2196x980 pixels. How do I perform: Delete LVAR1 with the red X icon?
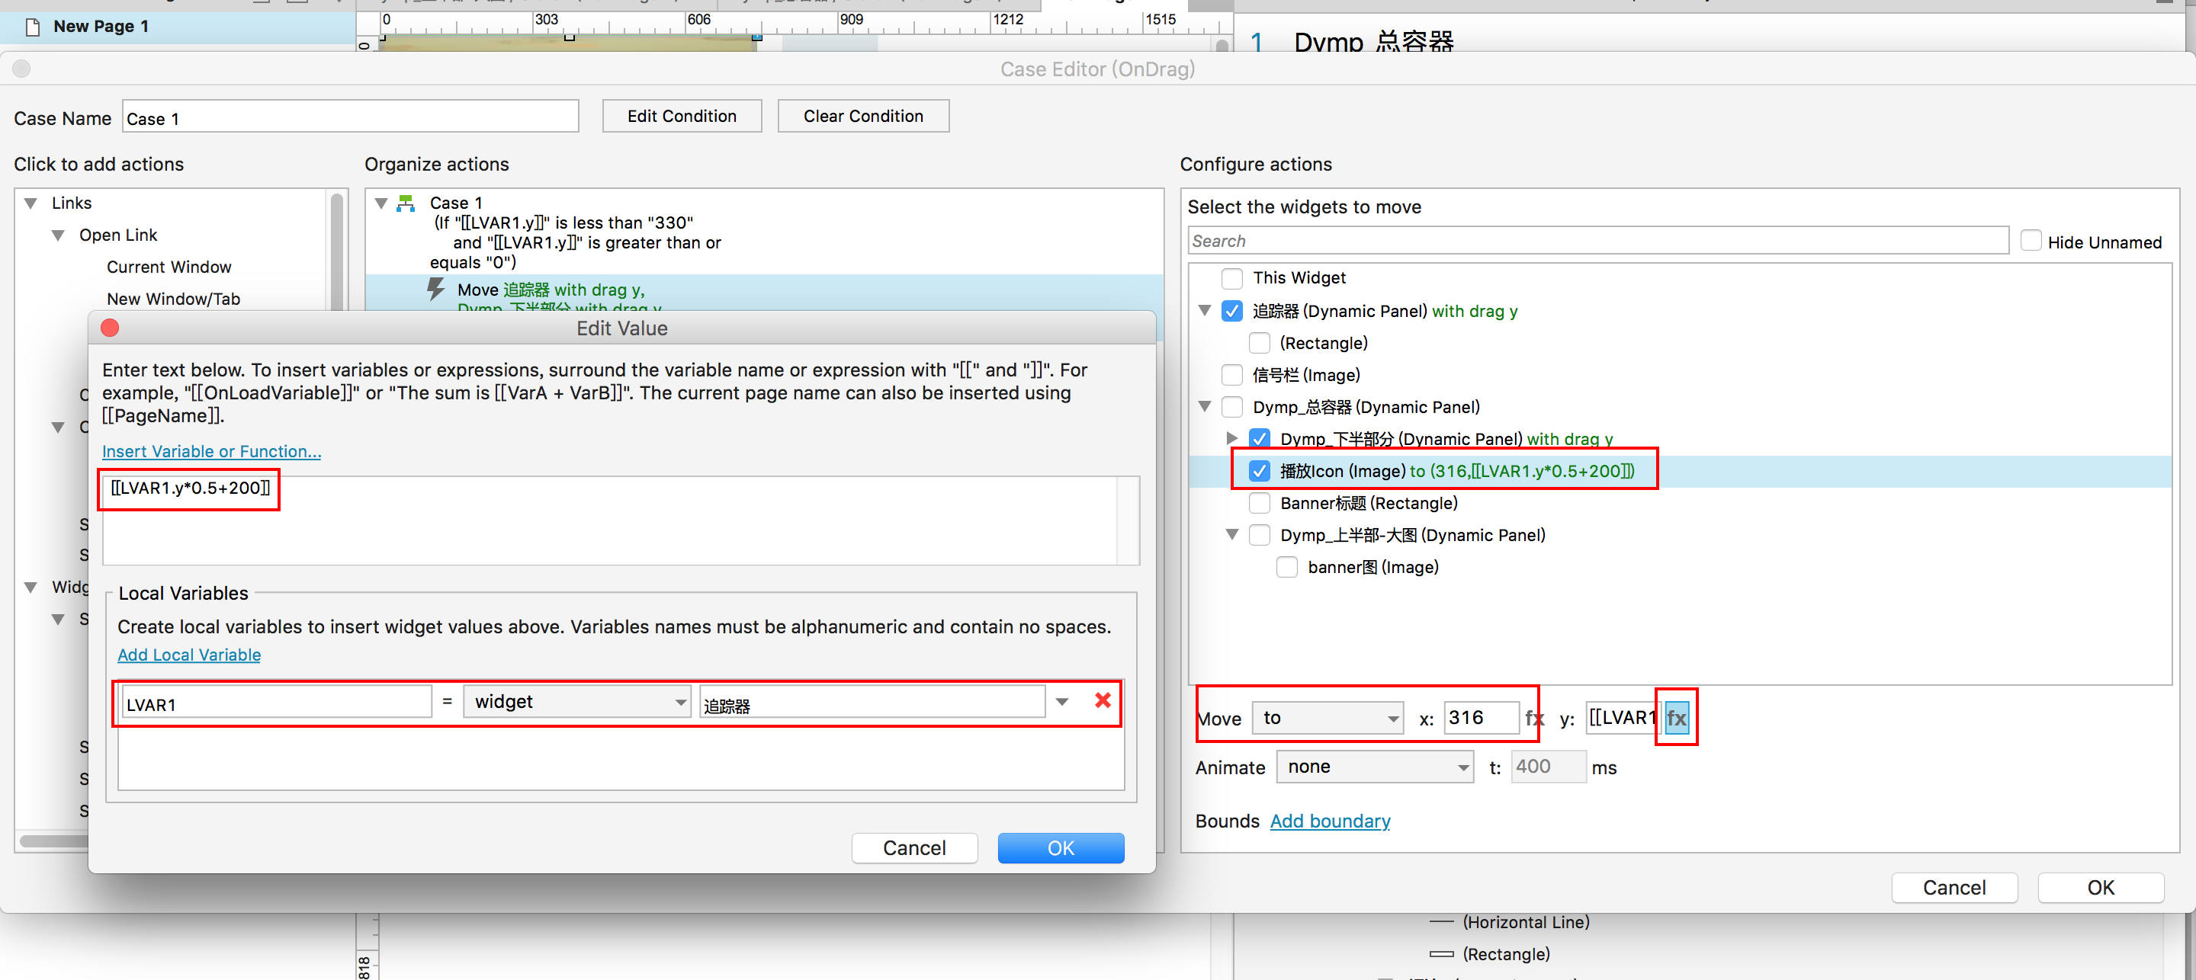click(x=1103, y=700)
